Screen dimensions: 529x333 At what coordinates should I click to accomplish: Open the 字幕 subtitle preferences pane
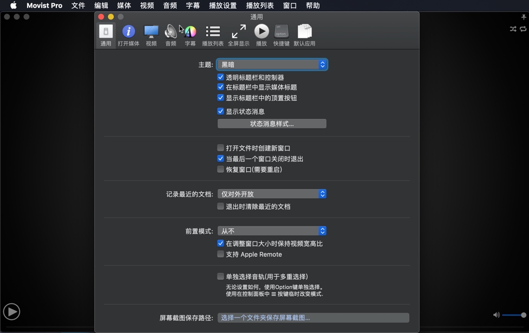[x=190, y=35]
